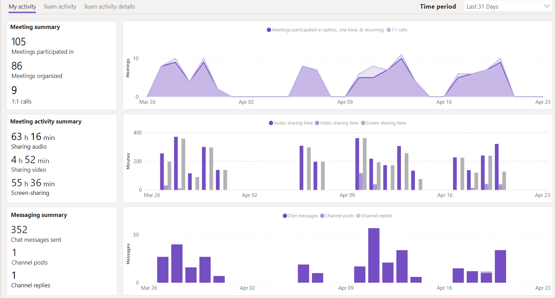This screenshot has height=298, width=555.
Task: Select the 86 Meetings organized value
Action: (17, 66)
